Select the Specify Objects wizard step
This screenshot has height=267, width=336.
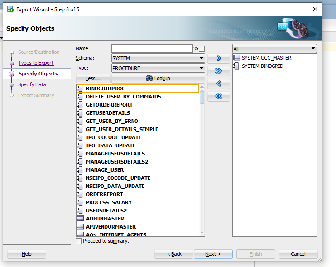click(38, 74)
